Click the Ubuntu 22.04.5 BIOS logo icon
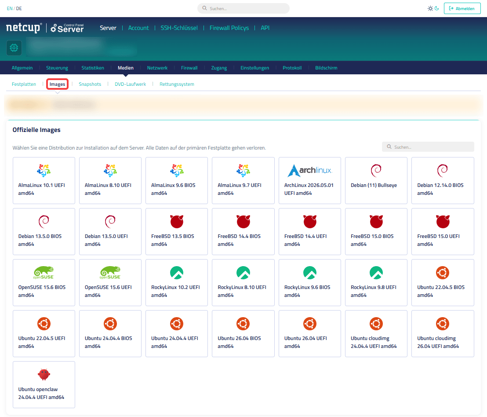 [x=443, y=273]
